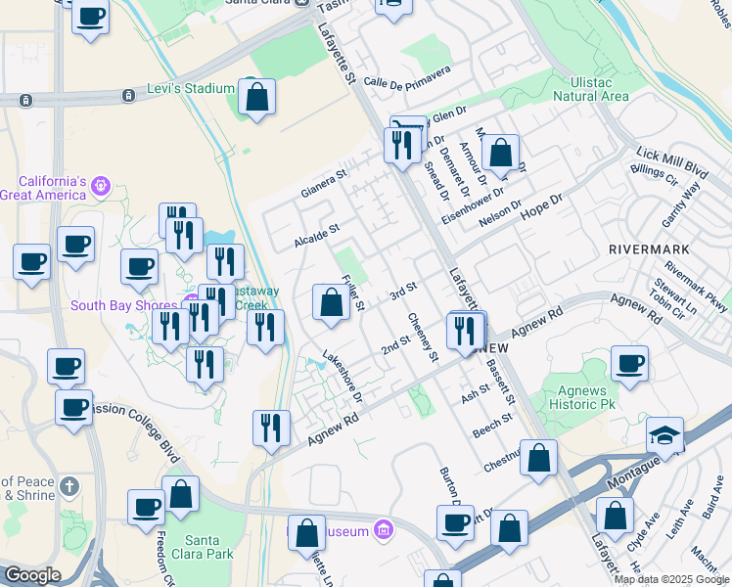Click the Map data ©2025 Google attribution
The image size is (732, 587).
(671, 580)
